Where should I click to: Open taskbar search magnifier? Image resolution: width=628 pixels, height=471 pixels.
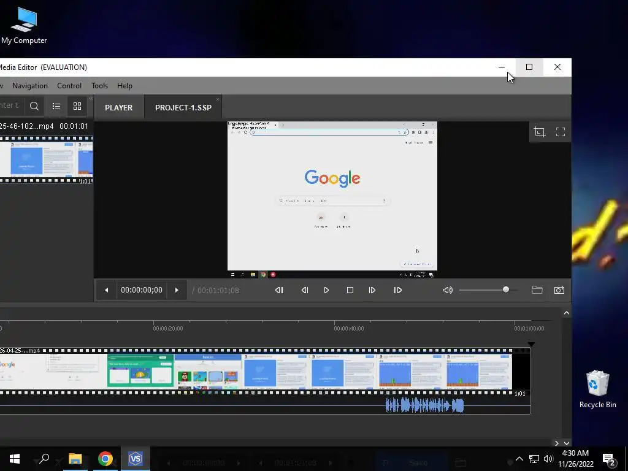pos(44,459)
